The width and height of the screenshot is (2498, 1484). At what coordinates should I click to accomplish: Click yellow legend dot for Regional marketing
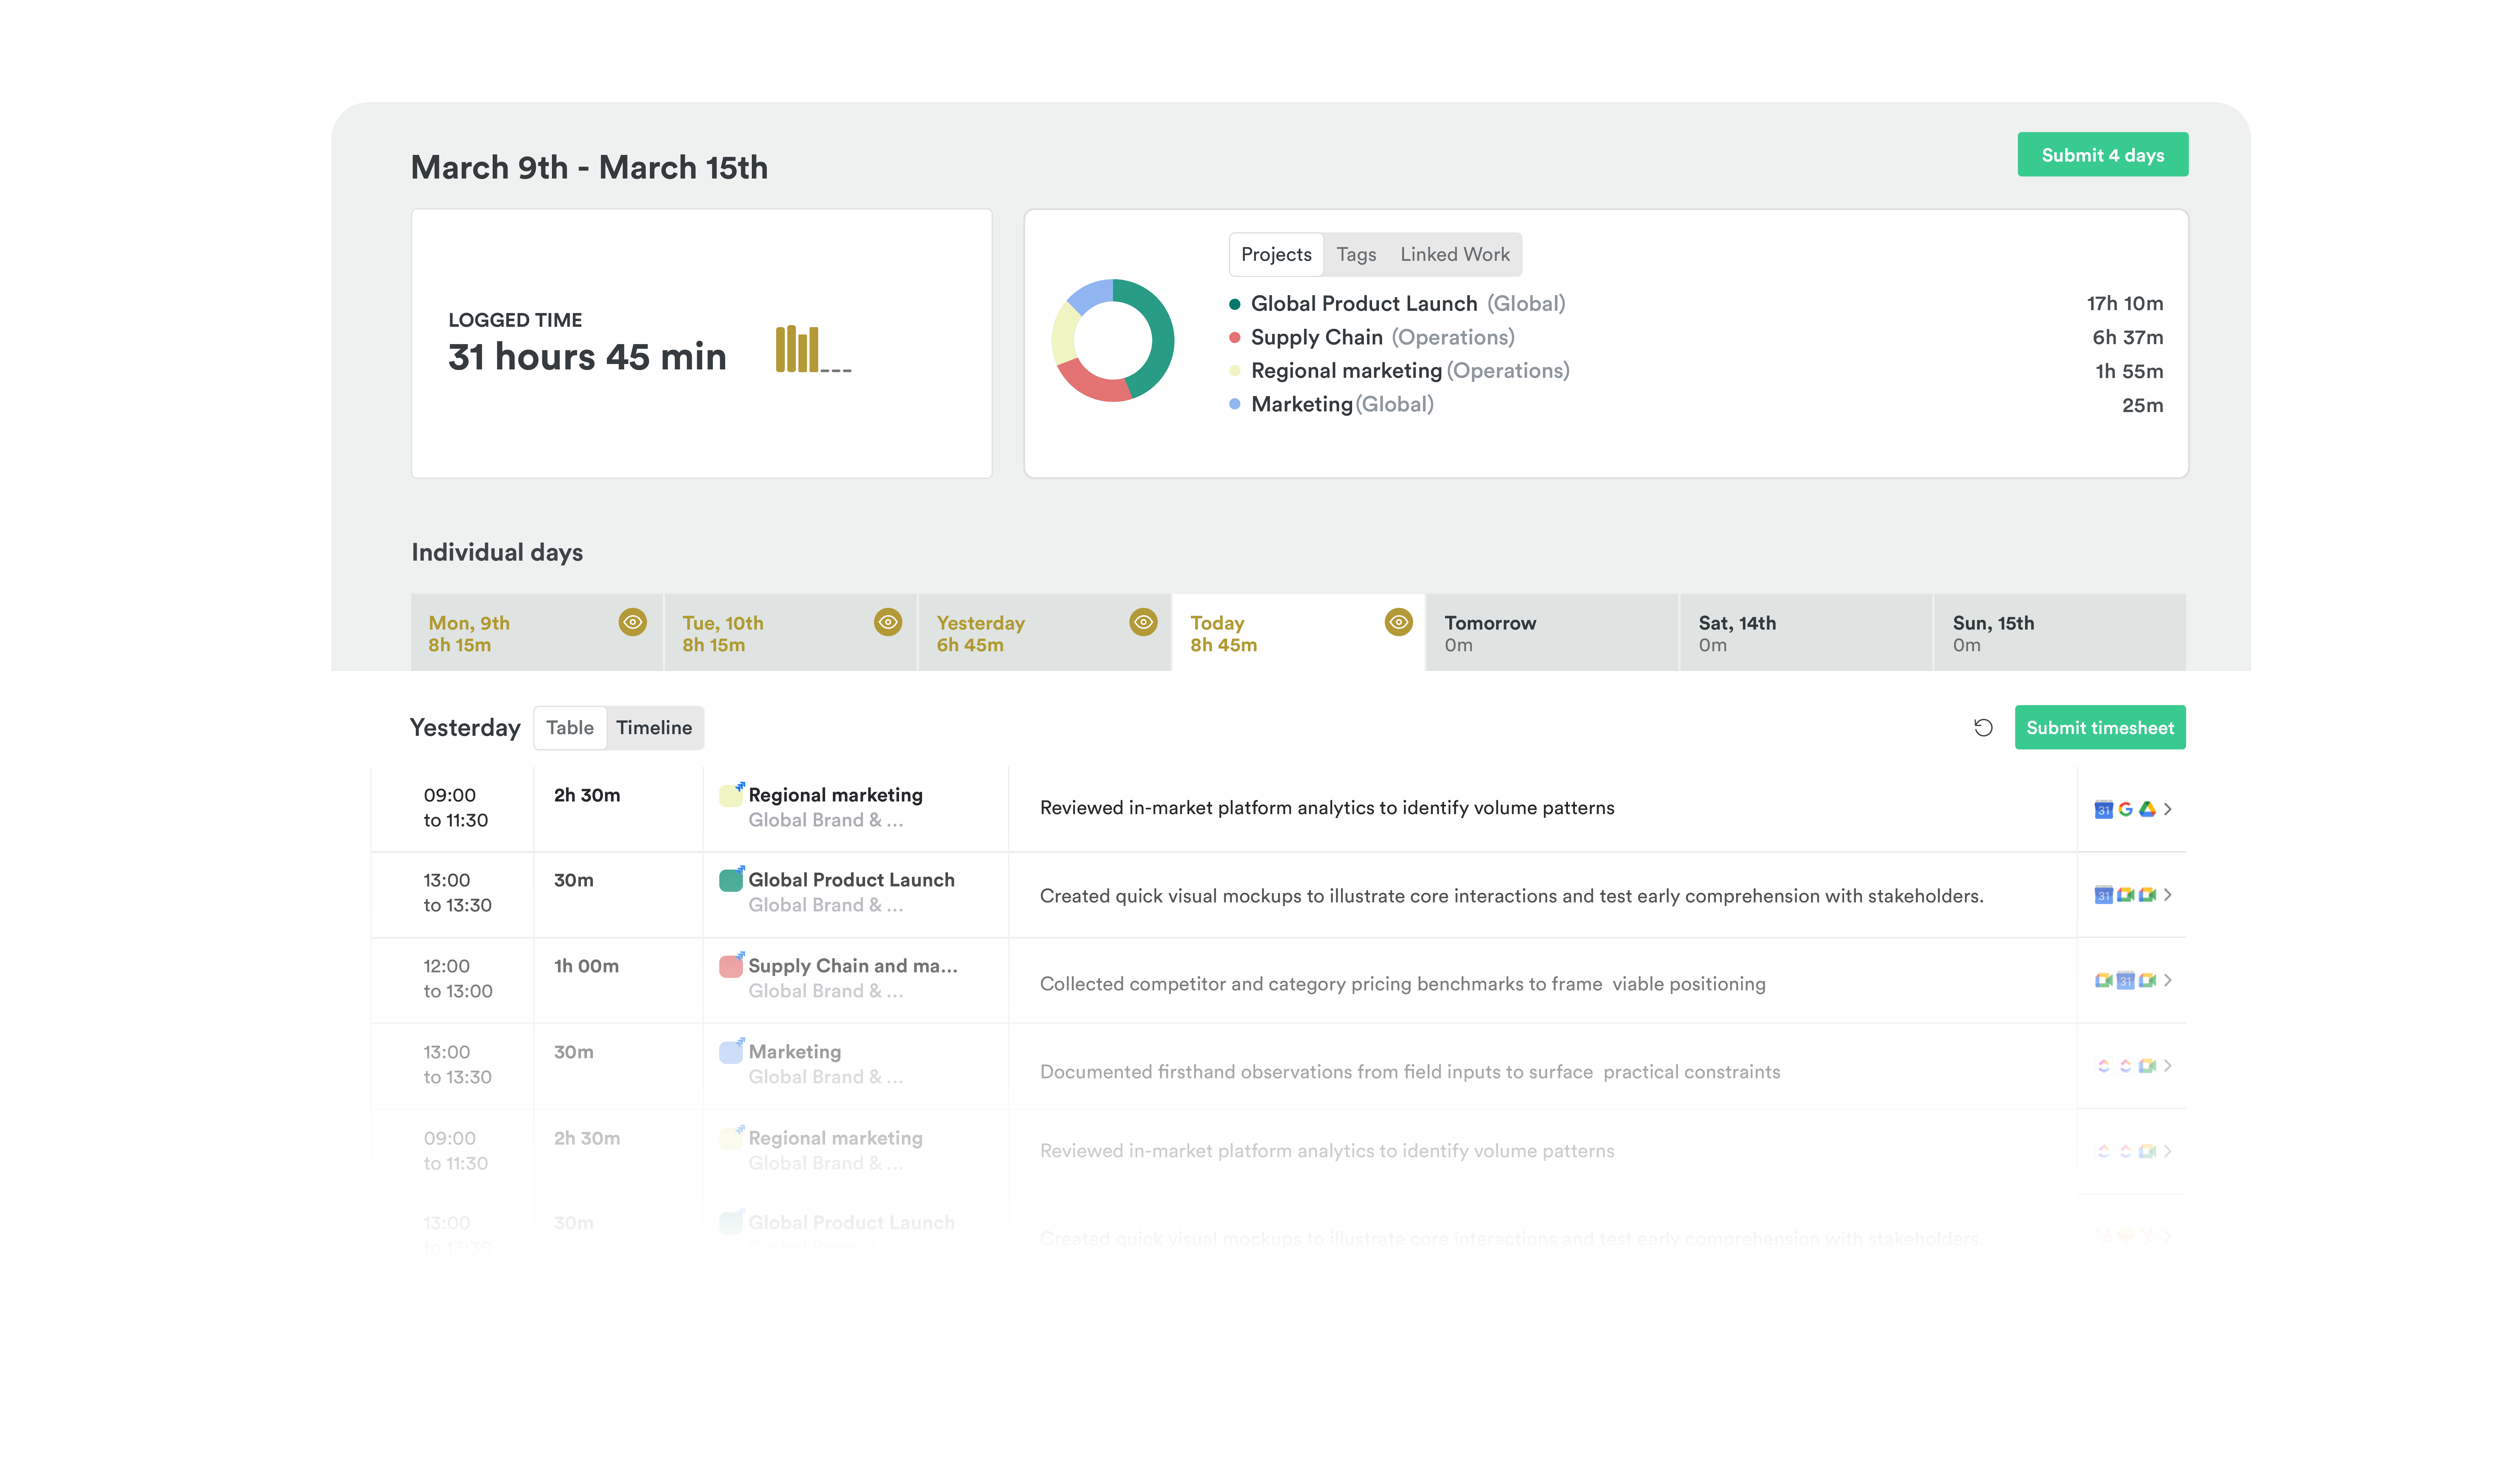click(x=1235, y=371)
